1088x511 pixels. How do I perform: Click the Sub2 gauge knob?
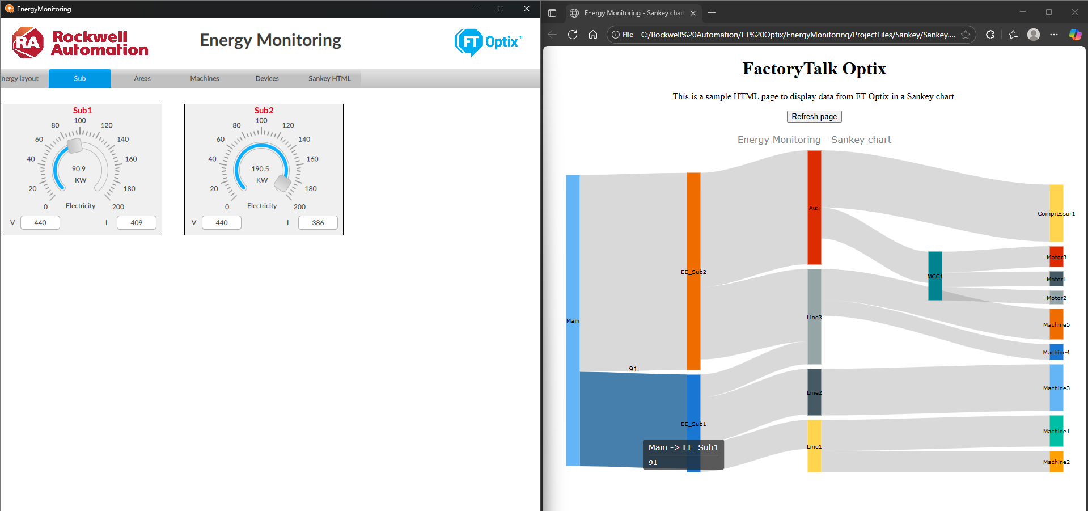[282, 183]
